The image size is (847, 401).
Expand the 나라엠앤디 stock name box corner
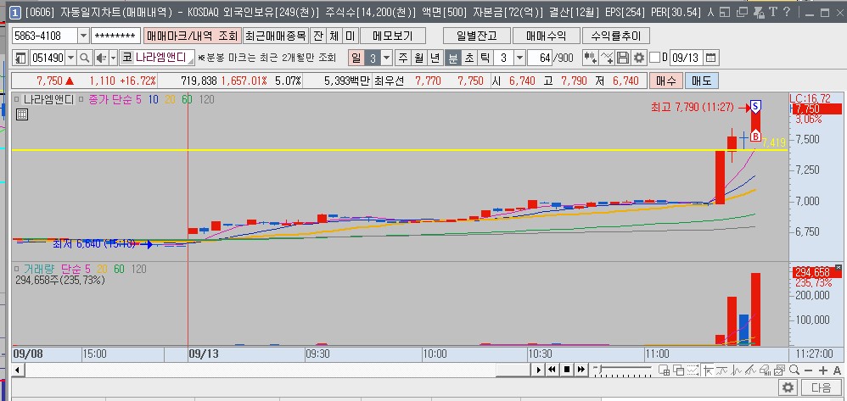click(190, 62)
